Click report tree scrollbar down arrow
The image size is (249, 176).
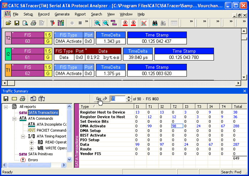point(69,159)
